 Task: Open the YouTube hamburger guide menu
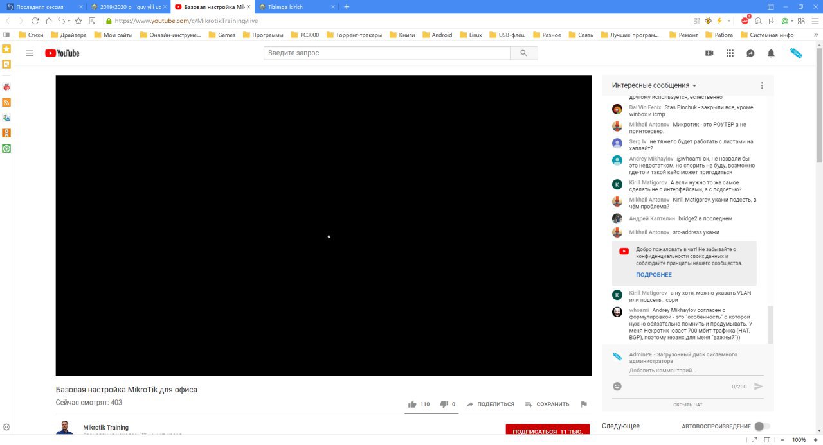30,53
